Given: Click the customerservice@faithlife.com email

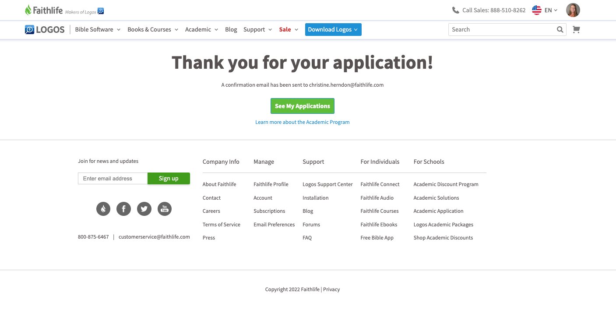Looking at the screenshot, I should coord(154,237).
